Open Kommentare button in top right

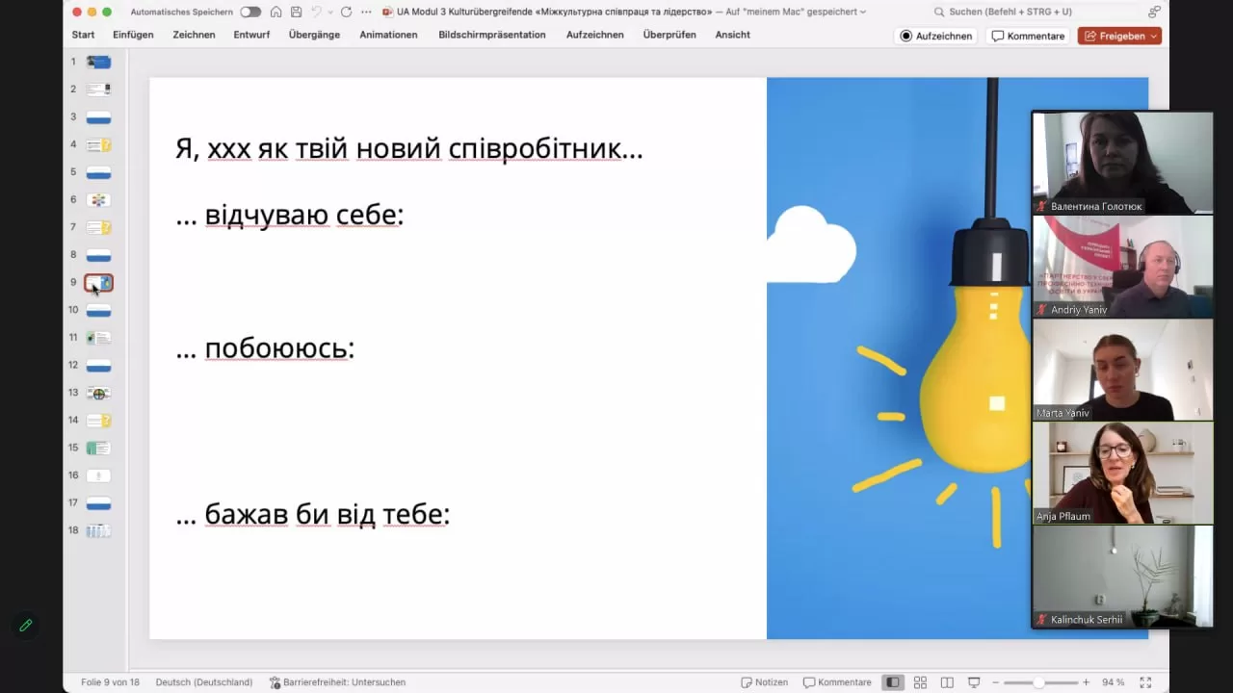[1028, 36]
